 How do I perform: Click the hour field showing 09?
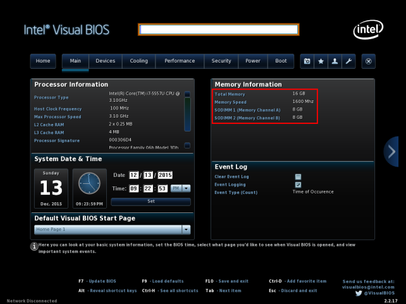click(x=134, y=188)
